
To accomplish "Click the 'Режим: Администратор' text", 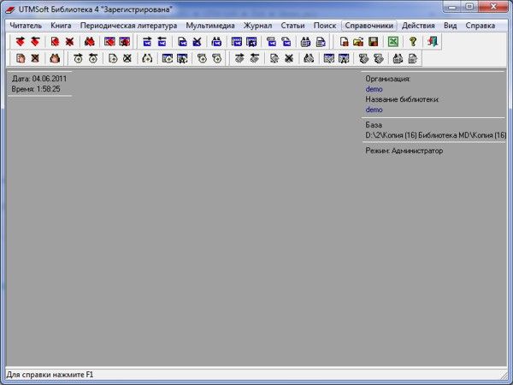I will coord(404,151).
